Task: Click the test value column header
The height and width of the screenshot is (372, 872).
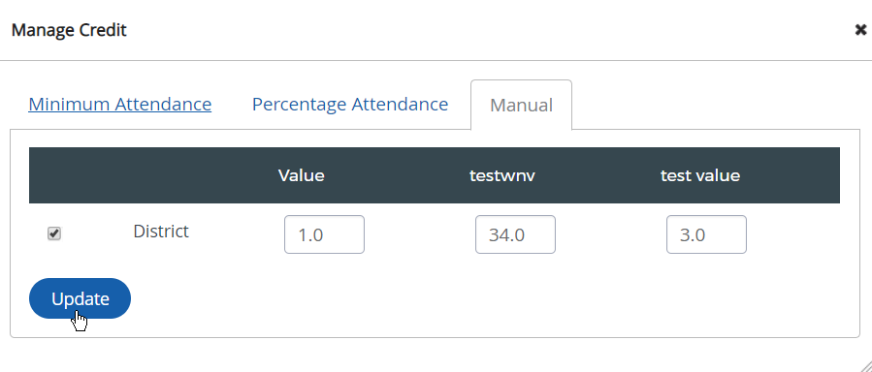Action: click(x=700, y=175)
